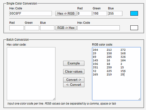Screen dimensions: 146x110
Task: Click the Hex color code textarea resize grip
Action: (x=54, y=99)
